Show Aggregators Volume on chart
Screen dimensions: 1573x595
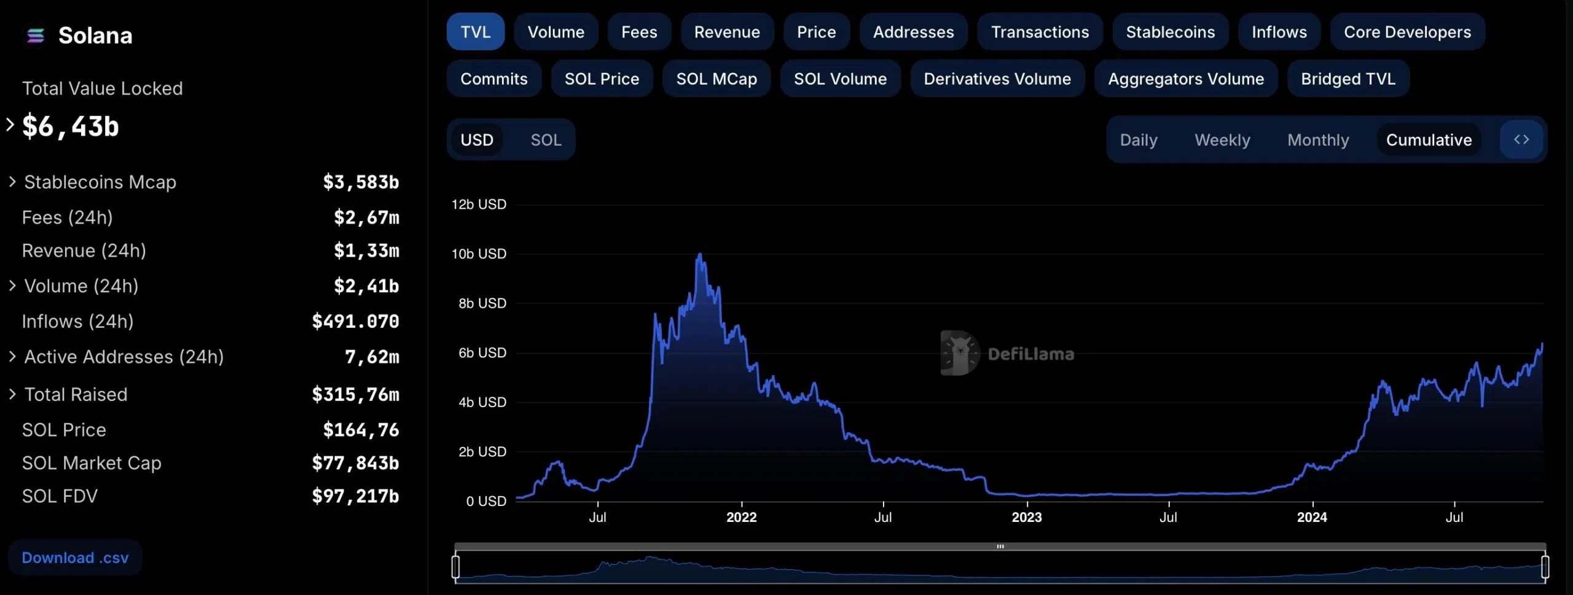point(1186,79)
